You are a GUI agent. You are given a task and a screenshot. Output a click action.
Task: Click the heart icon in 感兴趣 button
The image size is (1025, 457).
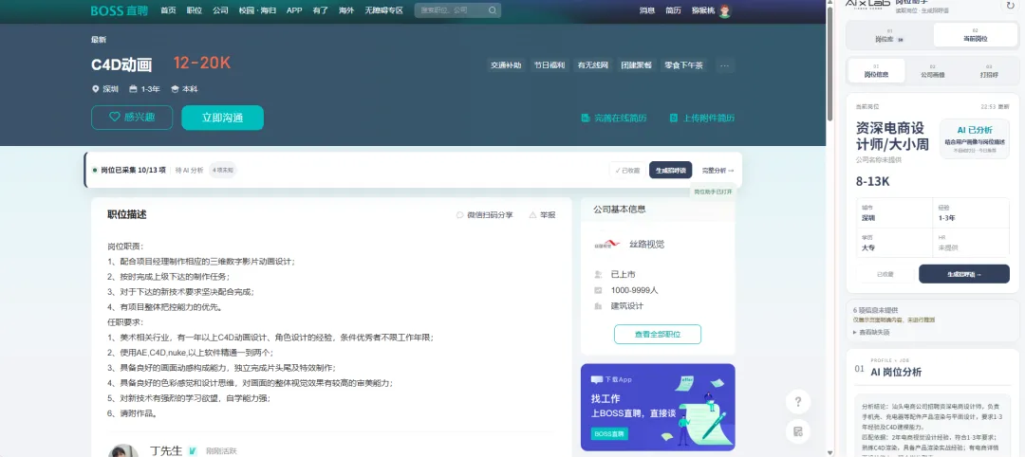[x=115, y=117]
